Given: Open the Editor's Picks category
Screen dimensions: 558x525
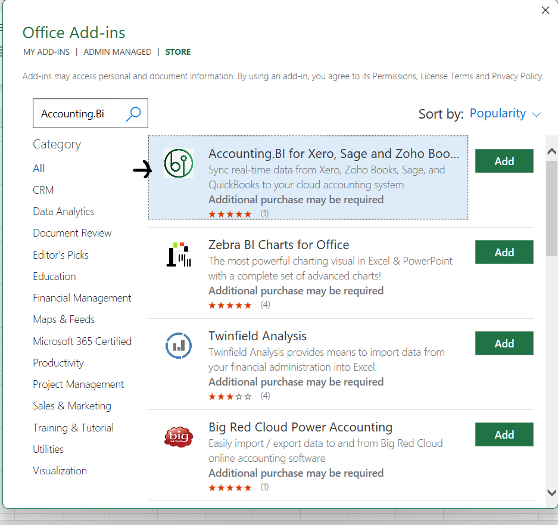Looking at the screenshot, I should [x=61, y=254].
